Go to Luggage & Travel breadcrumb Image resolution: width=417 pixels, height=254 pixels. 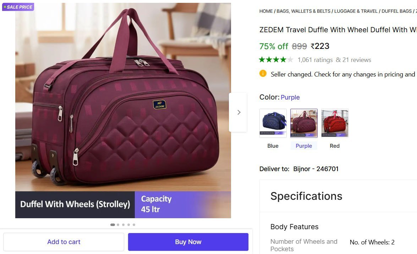click(356, 11)
